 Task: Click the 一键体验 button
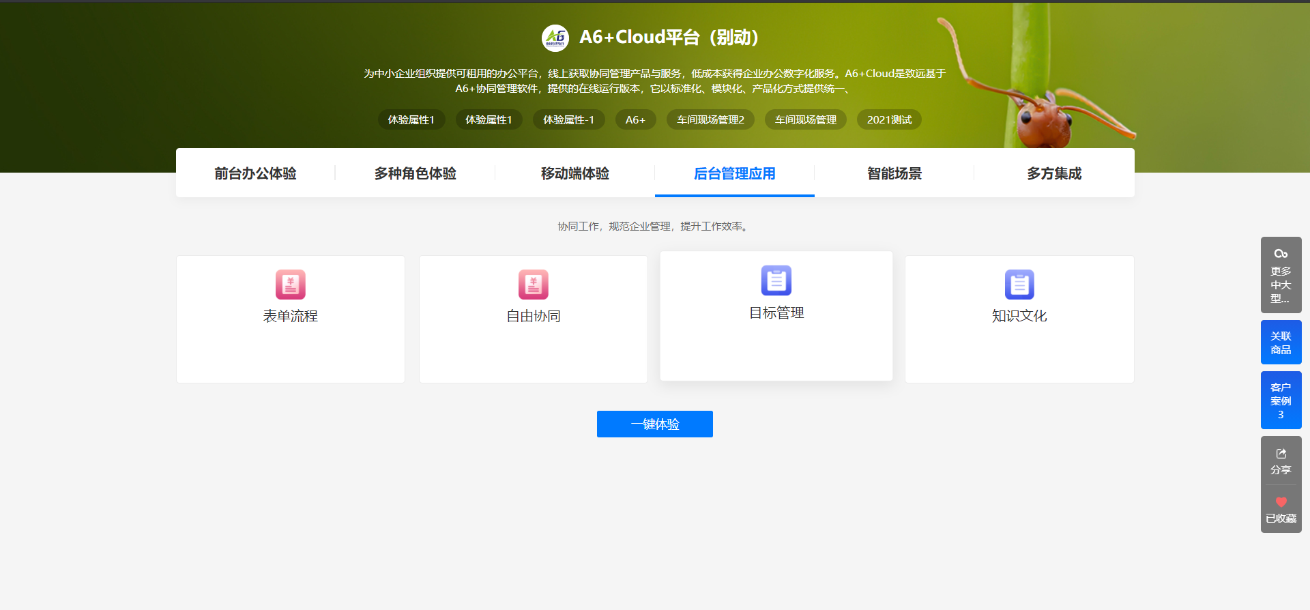655,424
